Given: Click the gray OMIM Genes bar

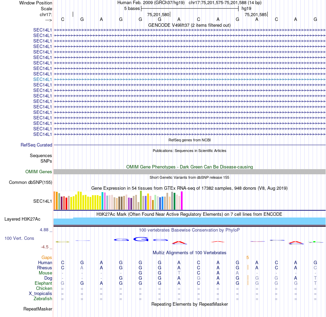Looking at the screenshot, I should pyautogui.click(x=189, y=172).
